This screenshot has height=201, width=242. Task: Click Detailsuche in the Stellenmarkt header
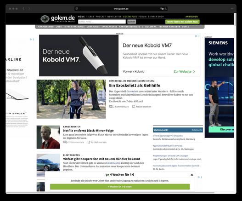[x=197, y=130]
